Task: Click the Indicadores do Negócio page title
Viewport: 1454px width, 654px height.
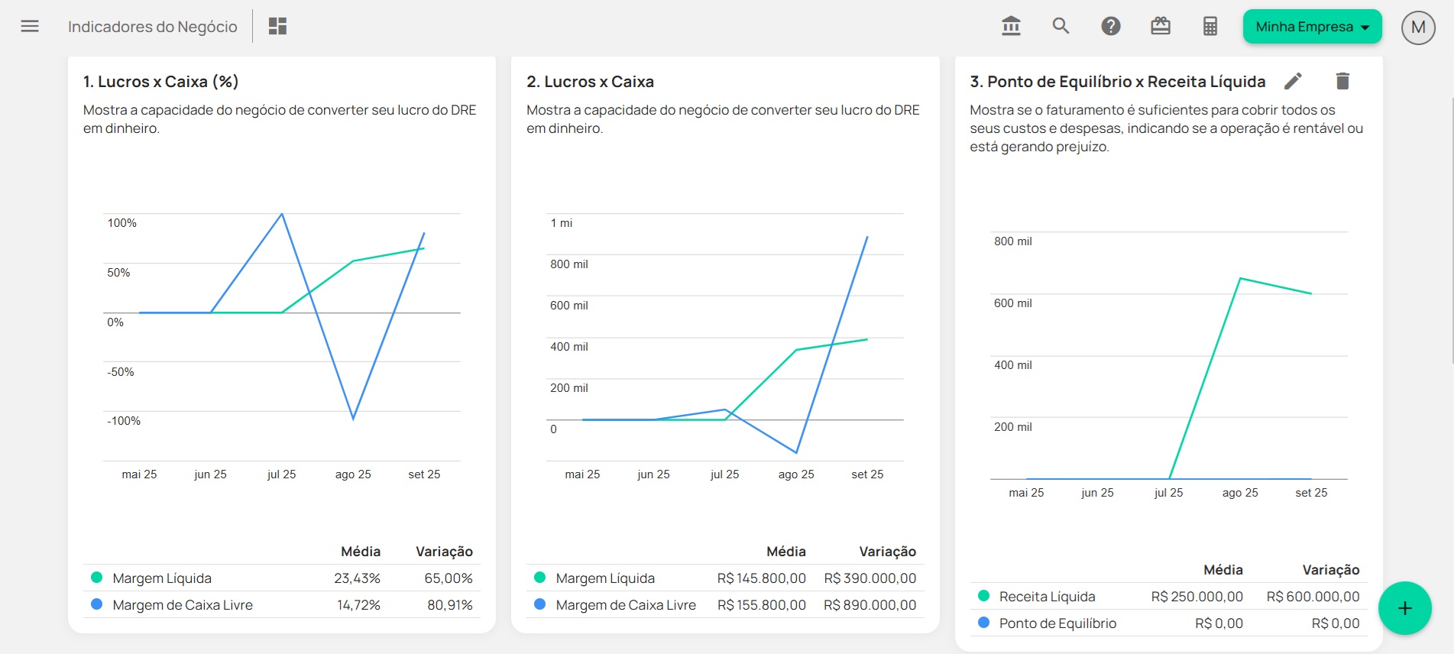Action: click(153, 27)
